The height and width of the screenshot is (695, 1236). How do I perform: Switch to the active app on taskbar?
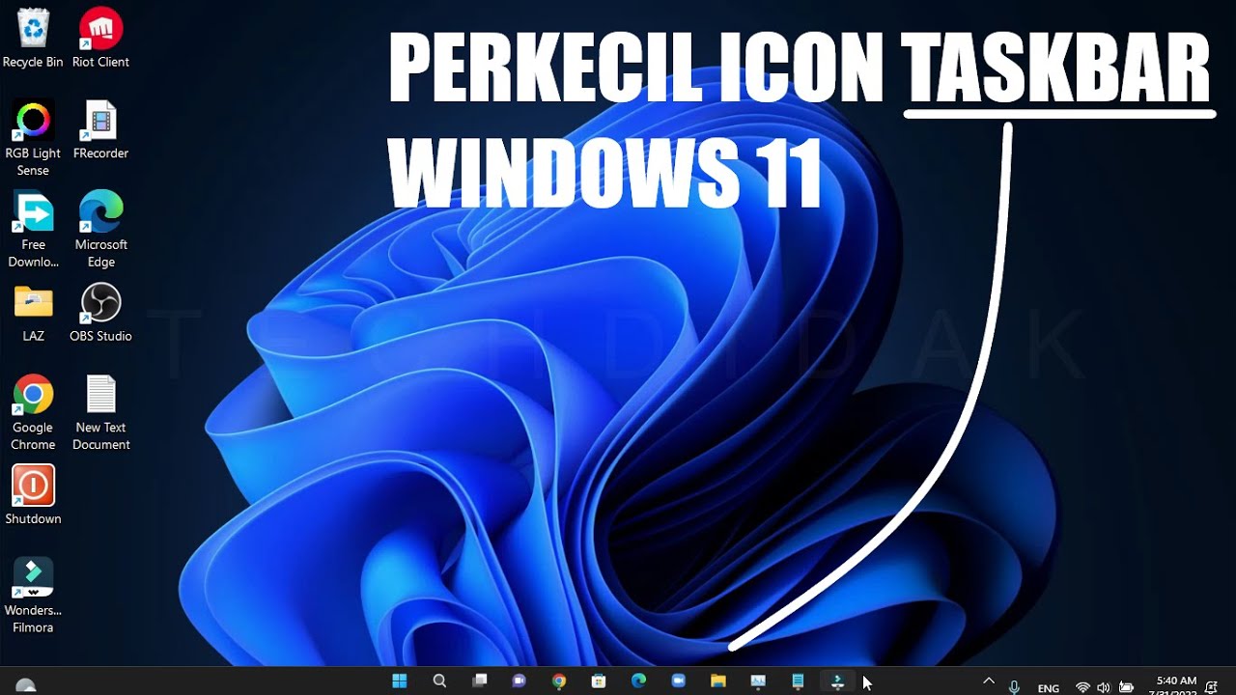[x=837, y=681]
